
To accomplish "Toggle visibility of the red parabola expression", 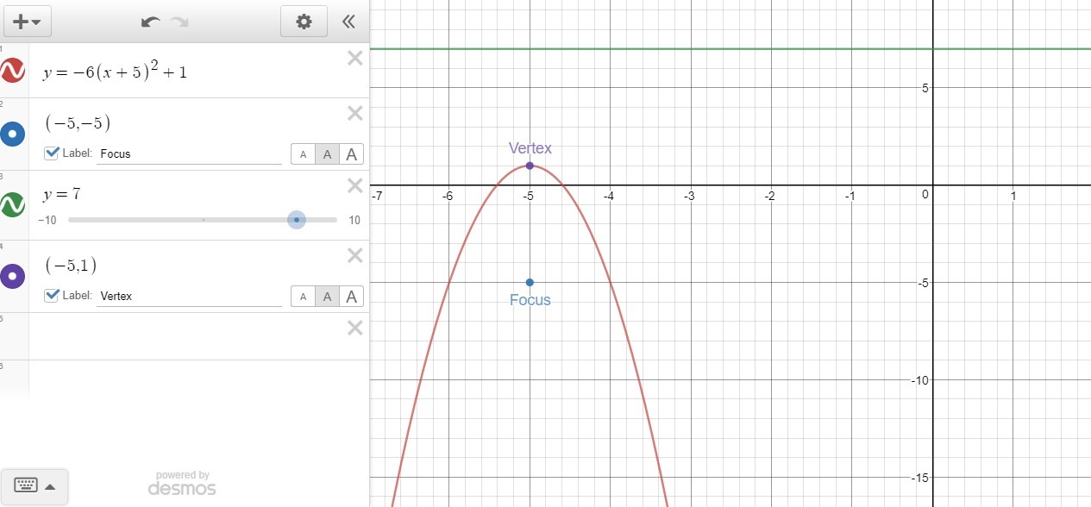I will pos(13,71).
